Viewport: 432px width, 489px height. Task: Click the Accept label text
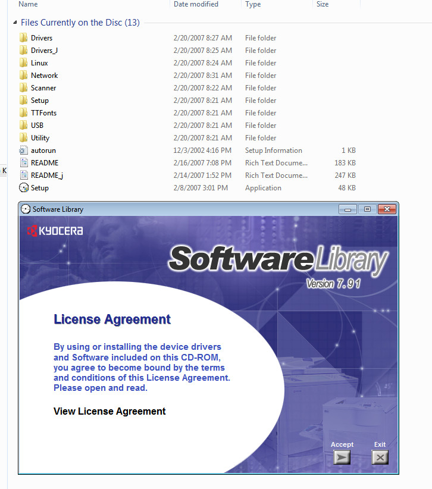click(342, 444)
